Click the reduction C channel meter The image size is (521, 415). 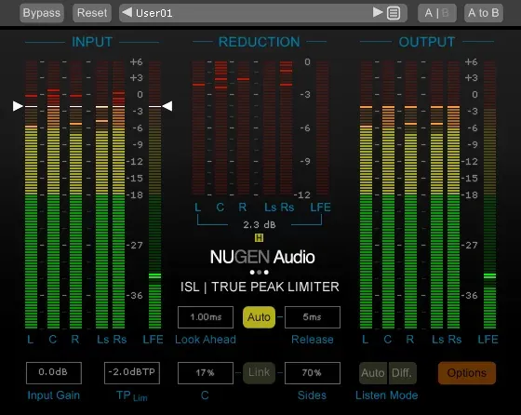pos(221,127)
